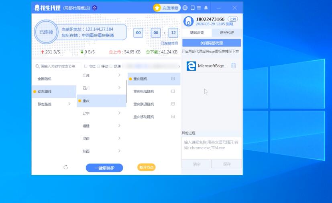
Task: Click the 总下载 41.24 KB value
Action: click(x=169, y=52)
